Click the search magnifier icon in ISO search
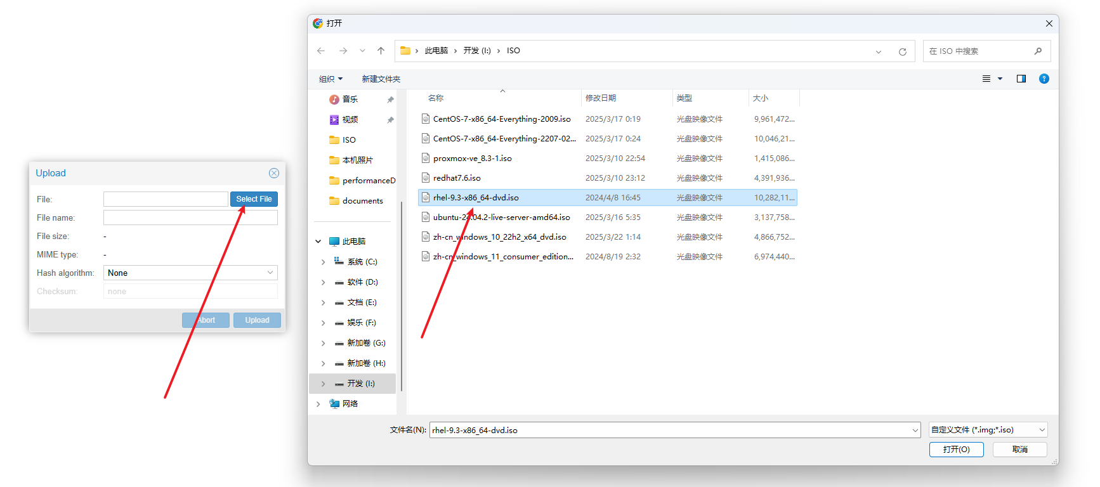Image resolution: width=1100 pixels, height=487 pixels. pos(1038,51)
